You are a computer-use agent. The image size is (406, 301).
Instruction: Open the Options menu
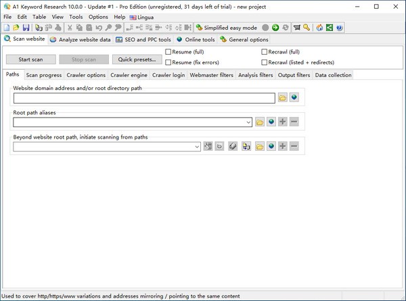(98, 17)
